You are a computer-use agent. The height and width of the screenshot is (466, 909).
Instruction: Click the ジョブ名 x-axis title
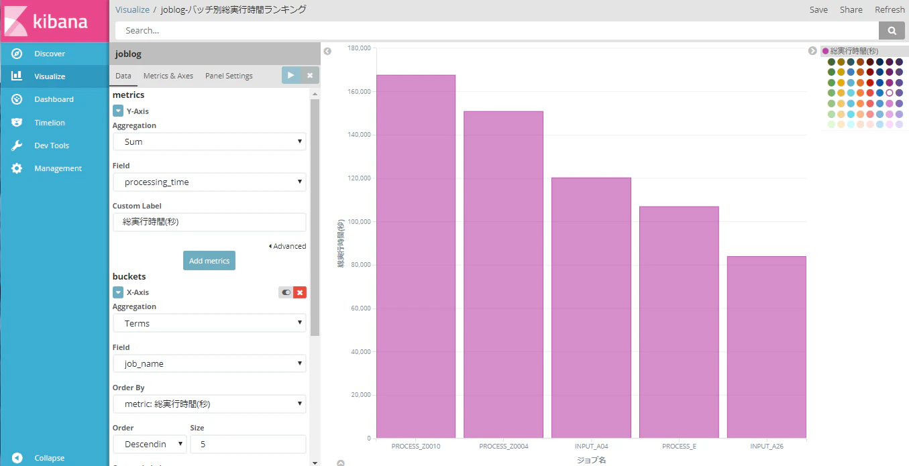point(592,460)
